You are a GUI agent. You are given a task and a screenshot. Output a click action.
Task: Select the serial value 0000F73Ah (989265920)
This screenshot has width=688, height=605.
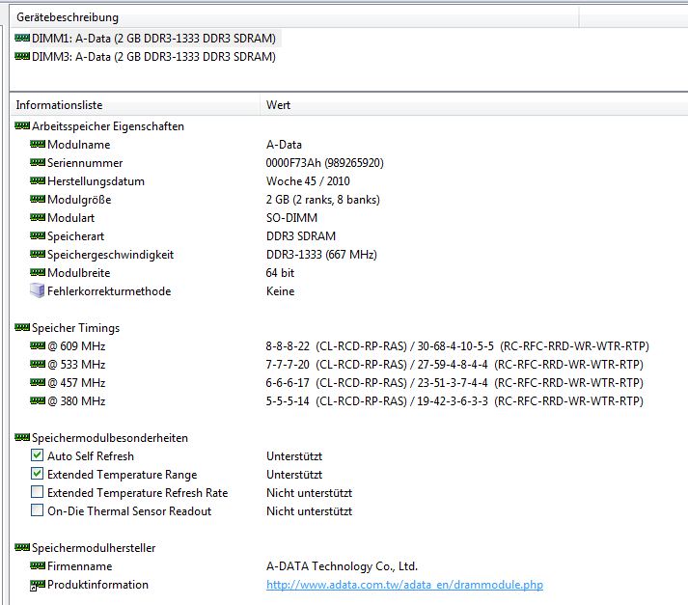point(324,163)
